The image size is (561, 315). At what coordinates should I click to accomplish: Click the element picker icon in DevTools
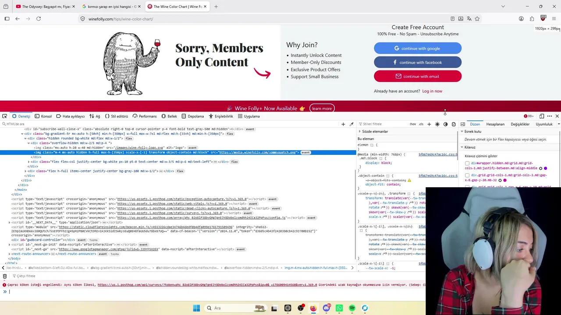4,116
